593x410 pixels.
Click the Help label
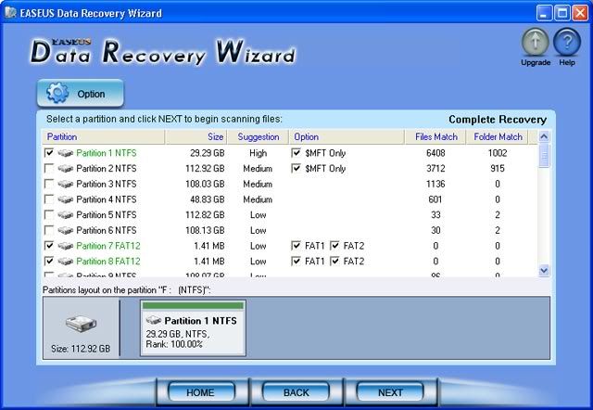(x=567, y=62)
